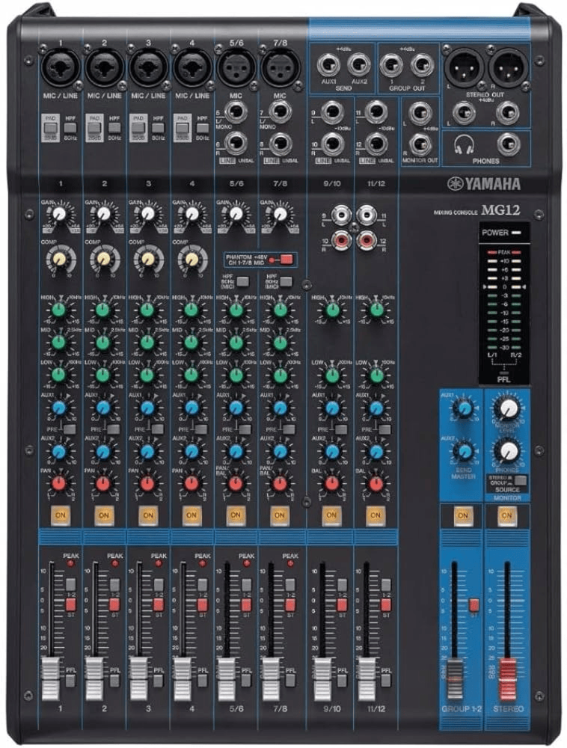
Task: Click the headphones icon beside the PHONES jack
Action: coord(465,144)
